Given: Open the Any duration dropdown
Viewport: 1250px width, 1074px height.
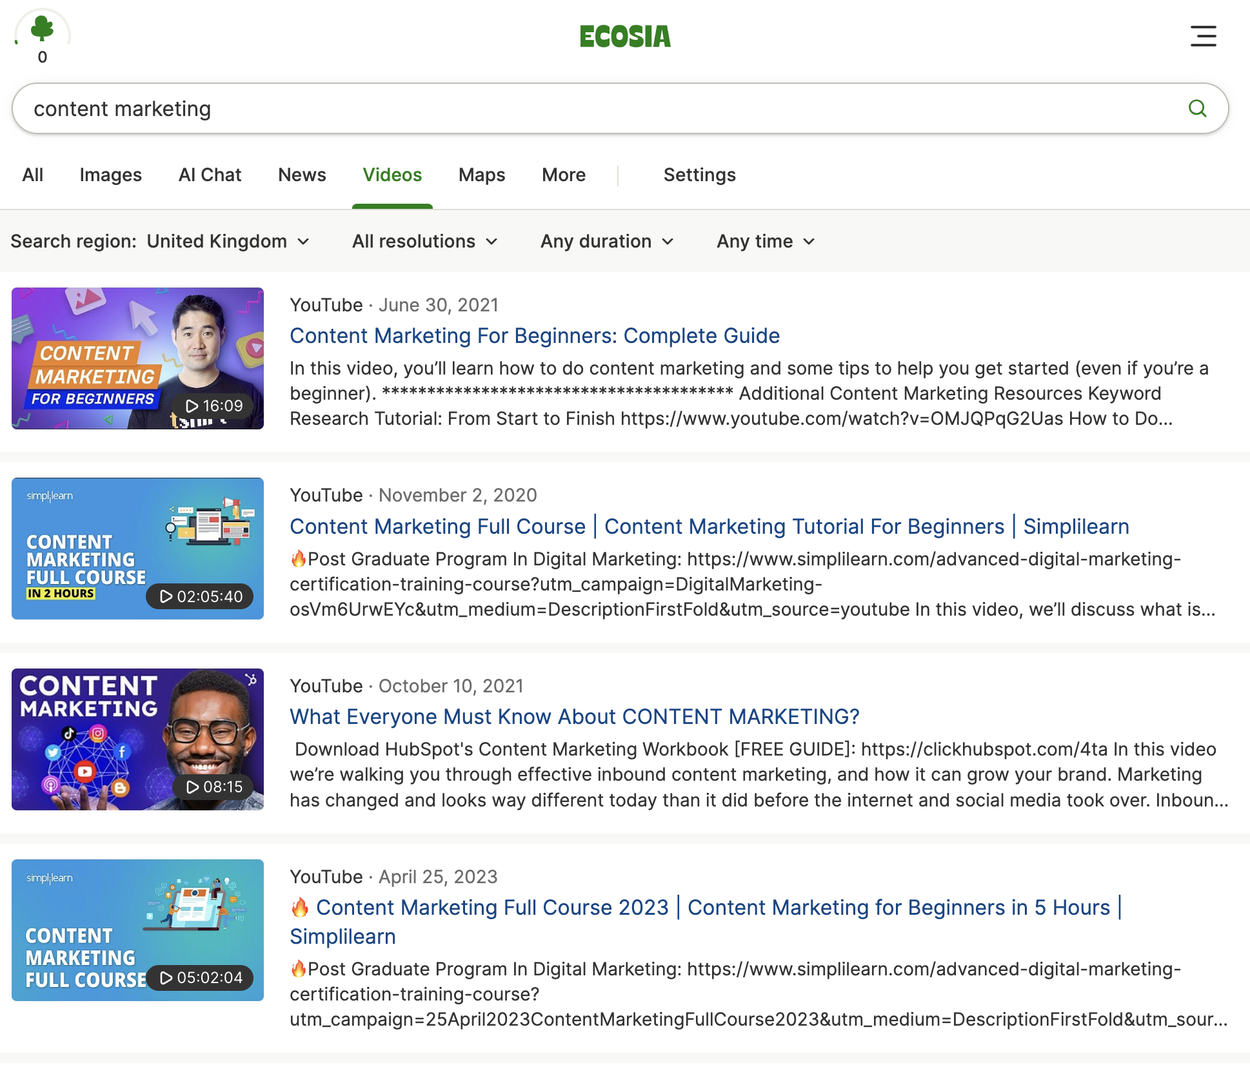Looking at the screenshot, I should pyautogui.click(x=606, y=241).
